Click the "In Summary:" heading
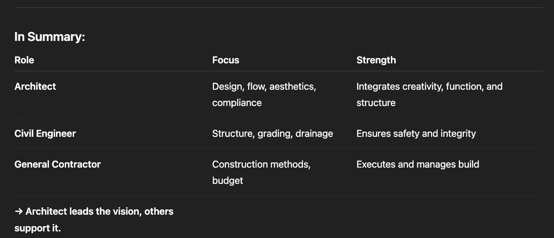This screenshot has width=554, height=238. click(x=49, y=37)
